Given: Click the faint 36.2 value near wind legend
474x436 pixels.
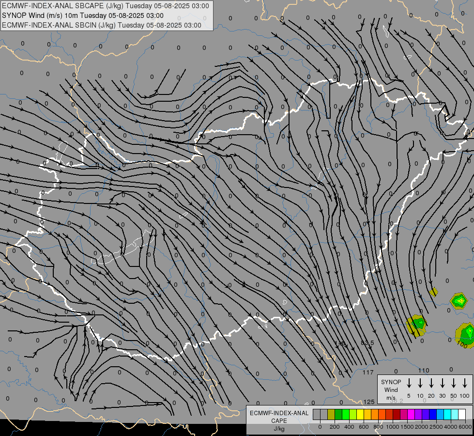Looking at the screenshot, I should 397,401.
